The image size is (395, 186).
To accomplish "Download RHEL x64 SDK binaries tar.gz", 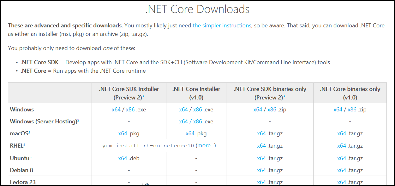I will point(261,146).
